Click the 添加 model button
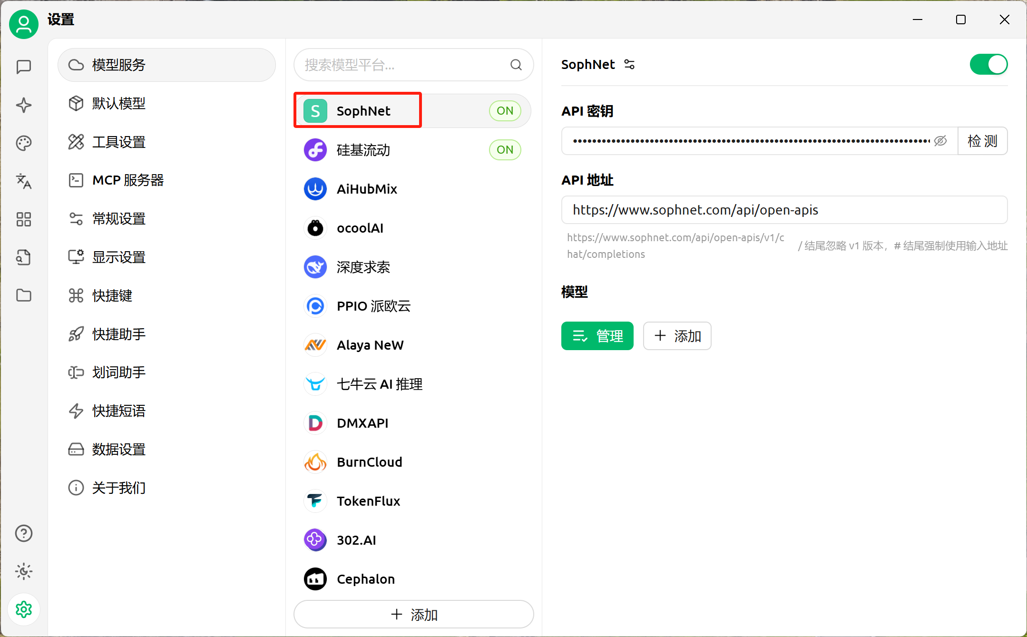Viewport: 1027px width, 637px height. (x=677, y=336)
